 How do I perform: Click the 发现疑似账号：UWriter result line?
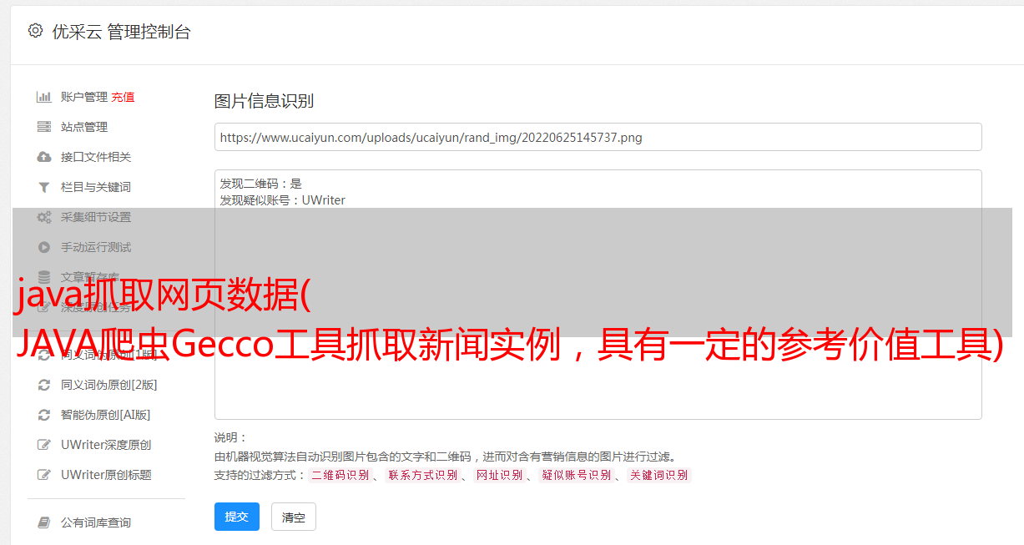coord(283,200)
